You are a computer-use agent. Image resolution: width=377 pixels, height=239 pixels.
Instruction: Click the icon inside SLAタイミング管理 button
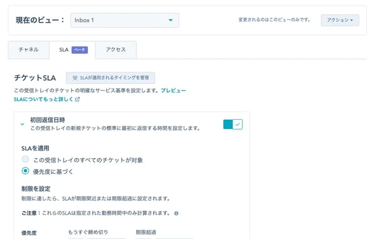(x=75, y=78)
